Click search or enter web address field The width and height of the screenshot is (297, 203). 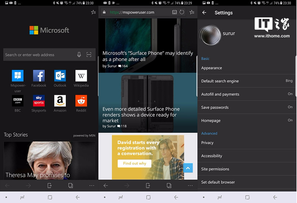pos(49,54)
